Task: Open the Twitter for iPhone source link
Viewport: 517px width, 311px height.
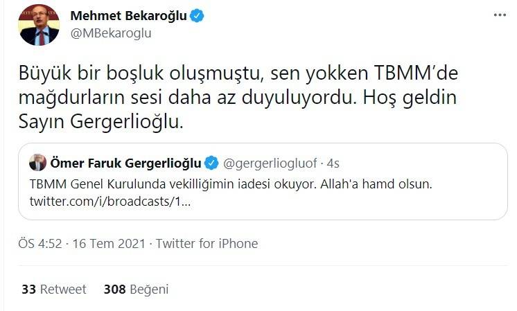Action: (207, 244)
